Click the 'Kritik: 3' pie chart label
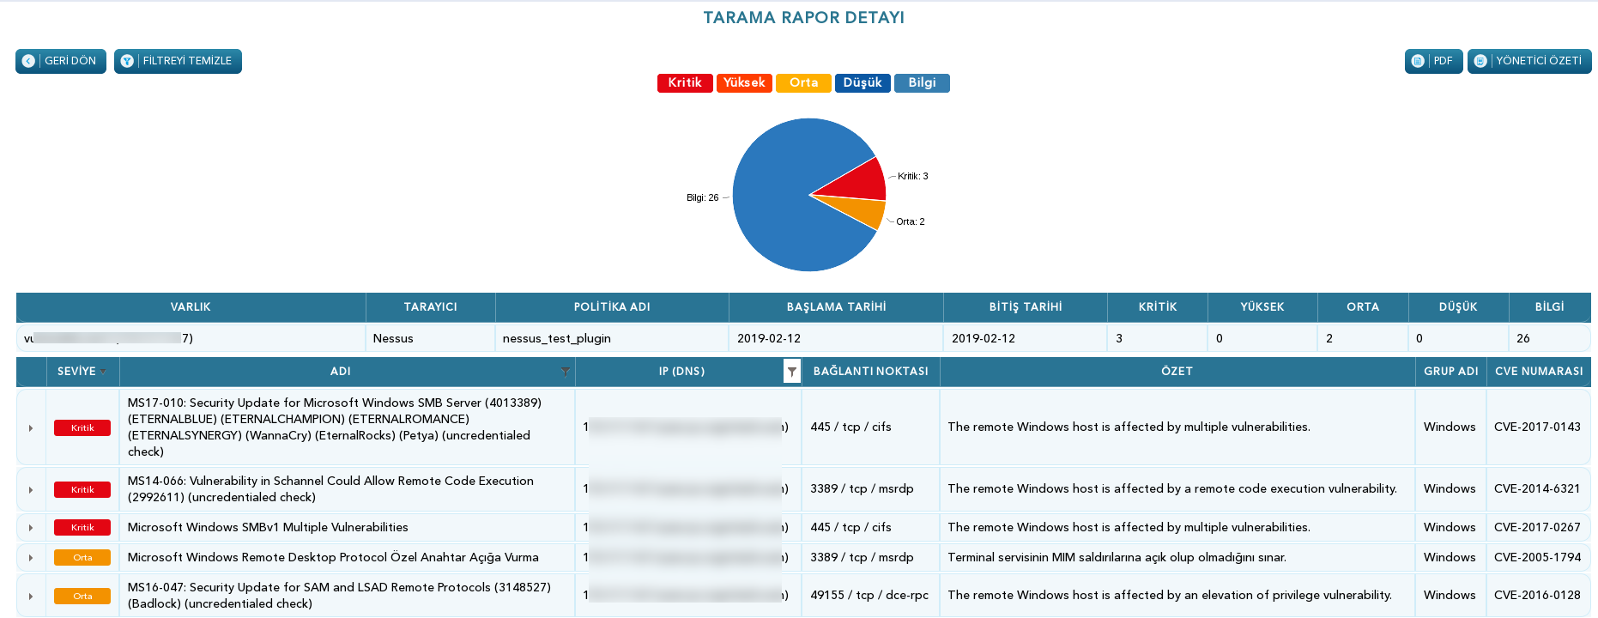 [913, 176]
